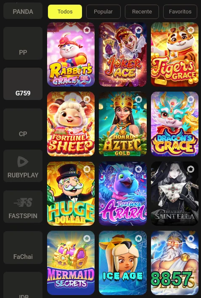Select the FASTSPIN provider logo
Image resolution: width=201 pixels, height=298 pixels.
click(23, 203)
